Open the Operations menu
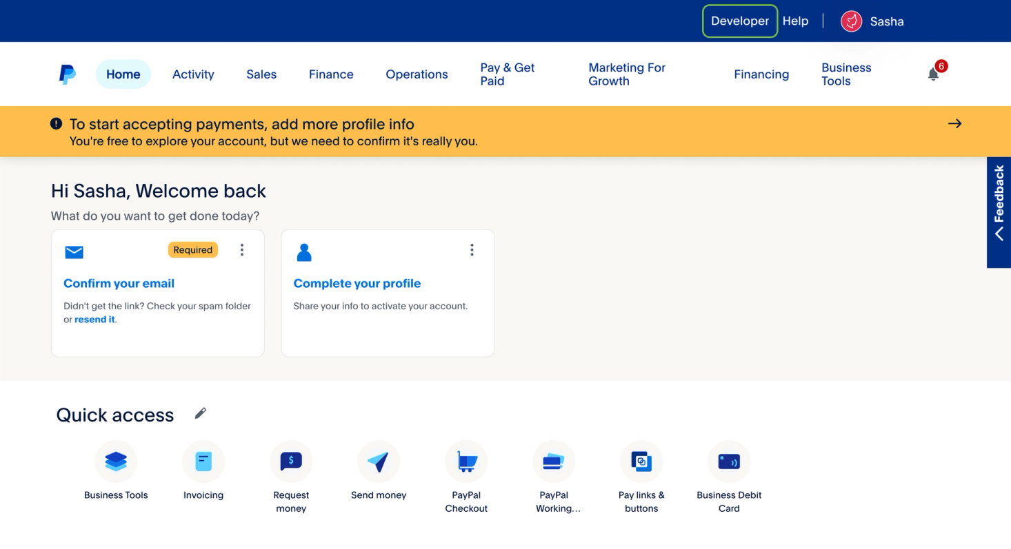The image size is (1011, 549). [417, 74]
